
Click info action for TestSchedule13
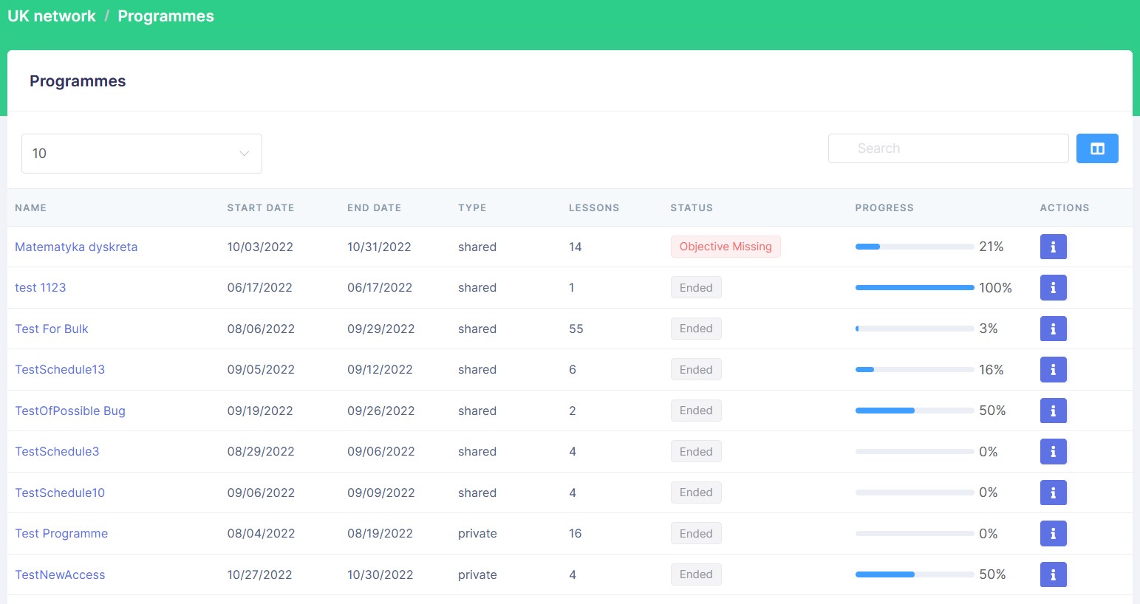[1053, 370]
